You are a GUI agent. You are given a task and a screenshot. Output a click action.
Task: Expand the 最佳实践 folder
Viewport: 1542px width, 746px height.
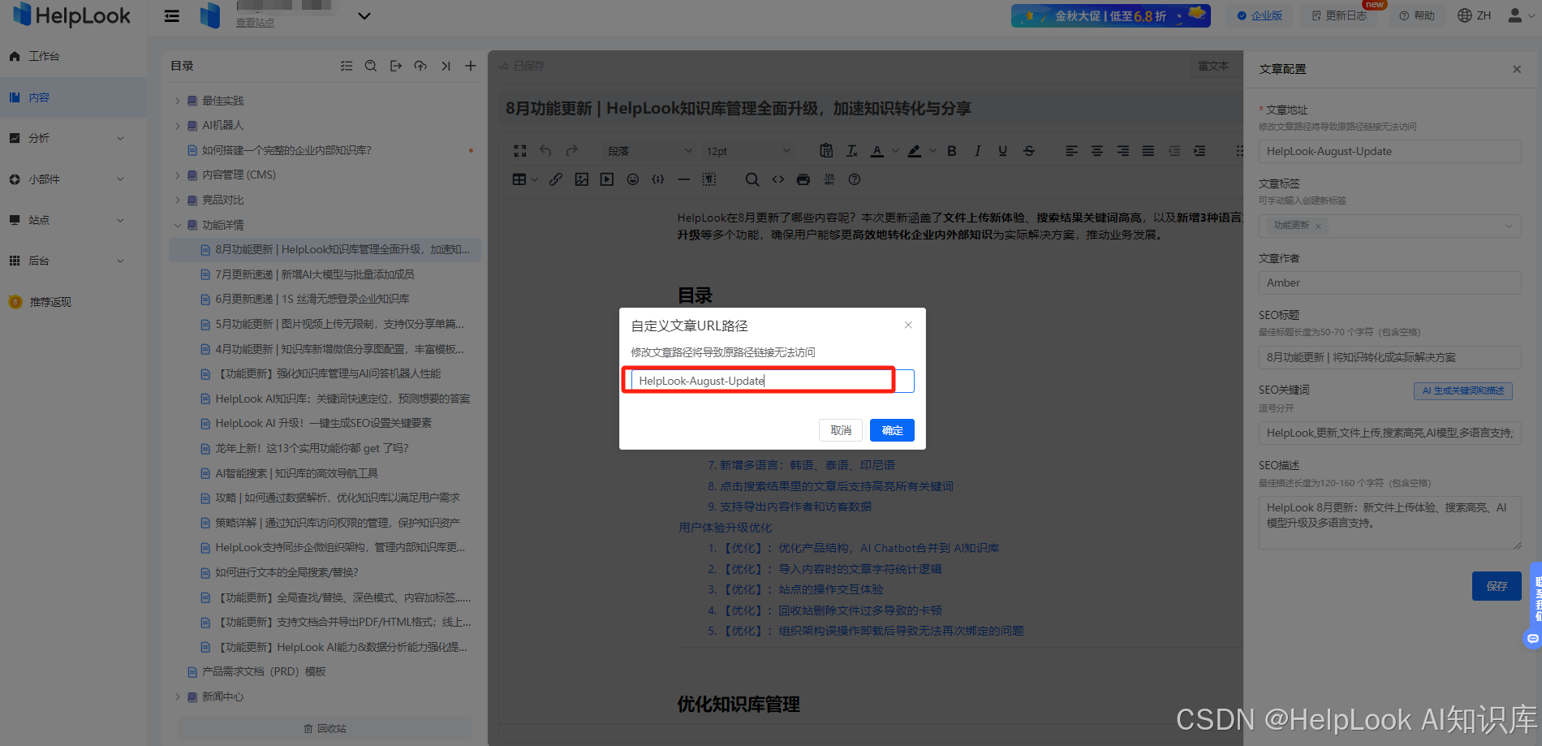click(x=178, y=101)
